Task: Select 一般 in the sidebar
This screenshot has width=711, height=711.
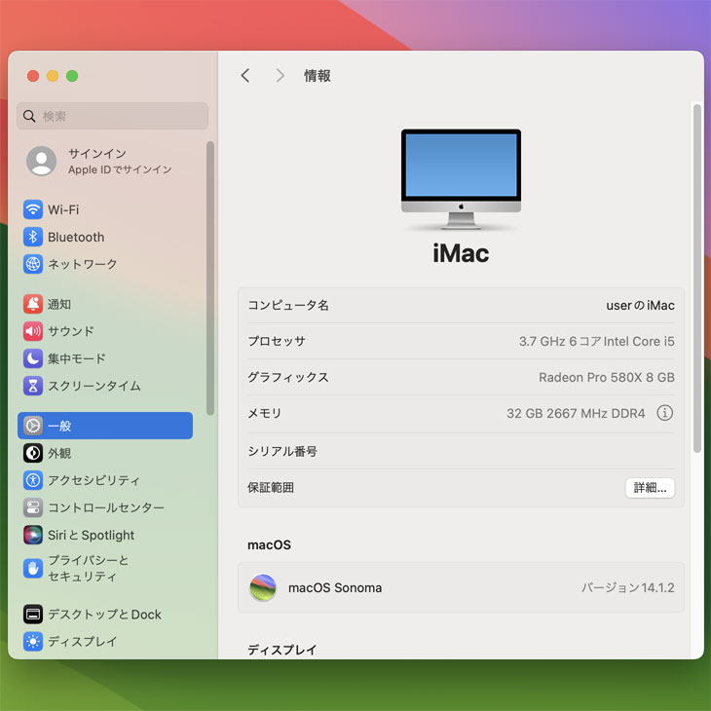Action: point(105,426)
